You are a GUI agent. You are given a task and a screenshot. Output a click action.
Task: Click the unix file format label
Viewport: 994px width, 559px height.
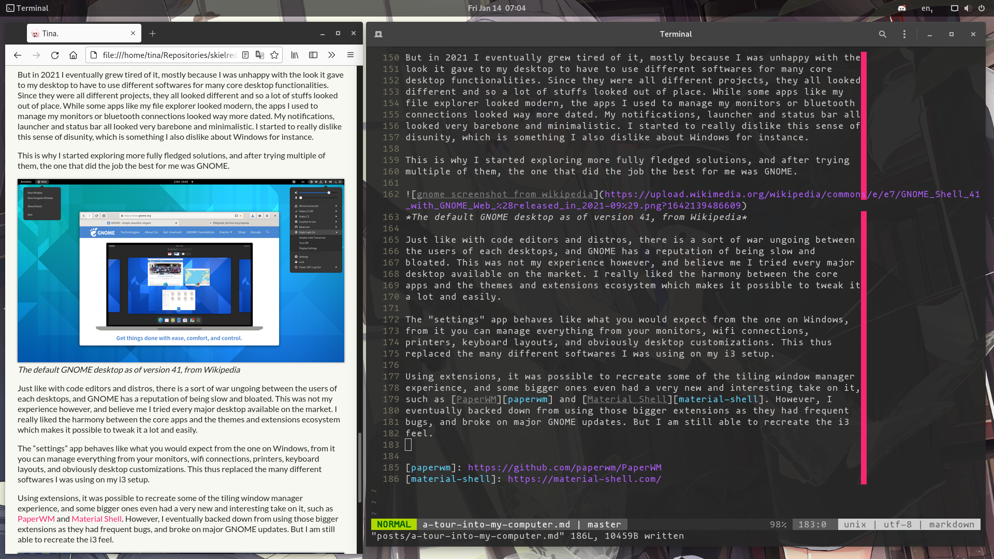click(855, 524)
